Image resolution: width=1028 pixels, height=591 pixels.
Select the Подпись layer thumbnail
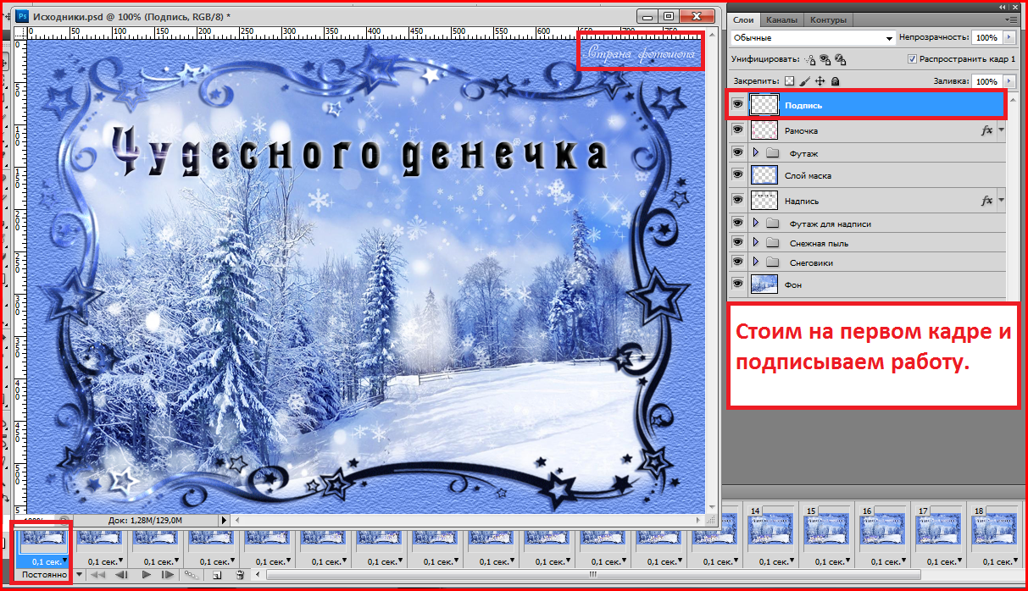pos(764,105)
